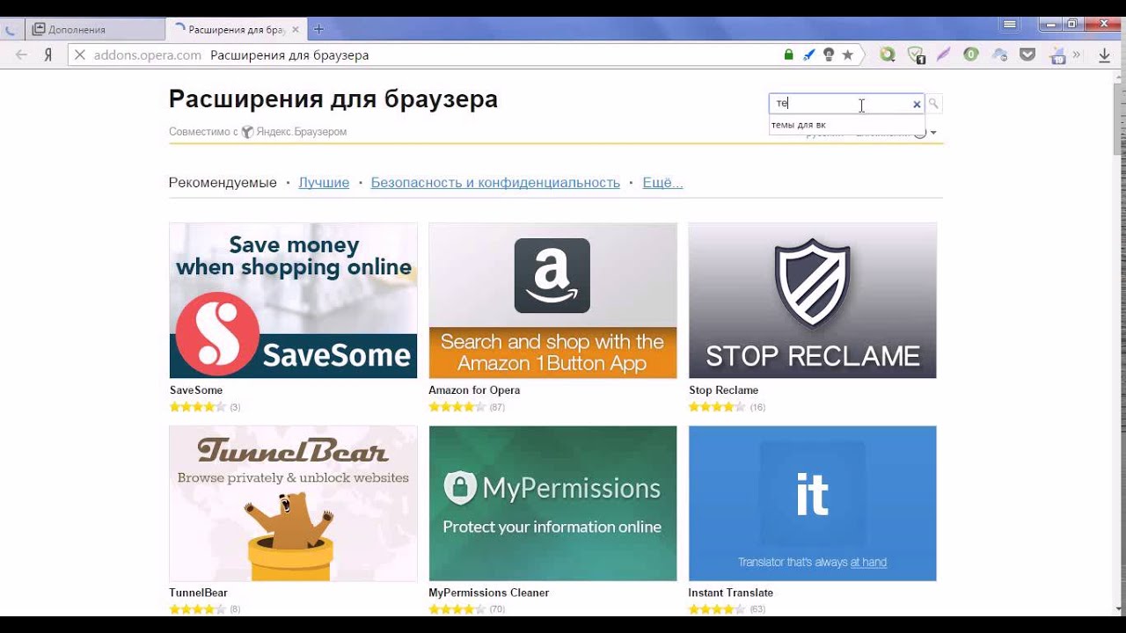Switch to the Дополнения tab
The width and height of the screenshot is (1126, 633).
(95, 29)
